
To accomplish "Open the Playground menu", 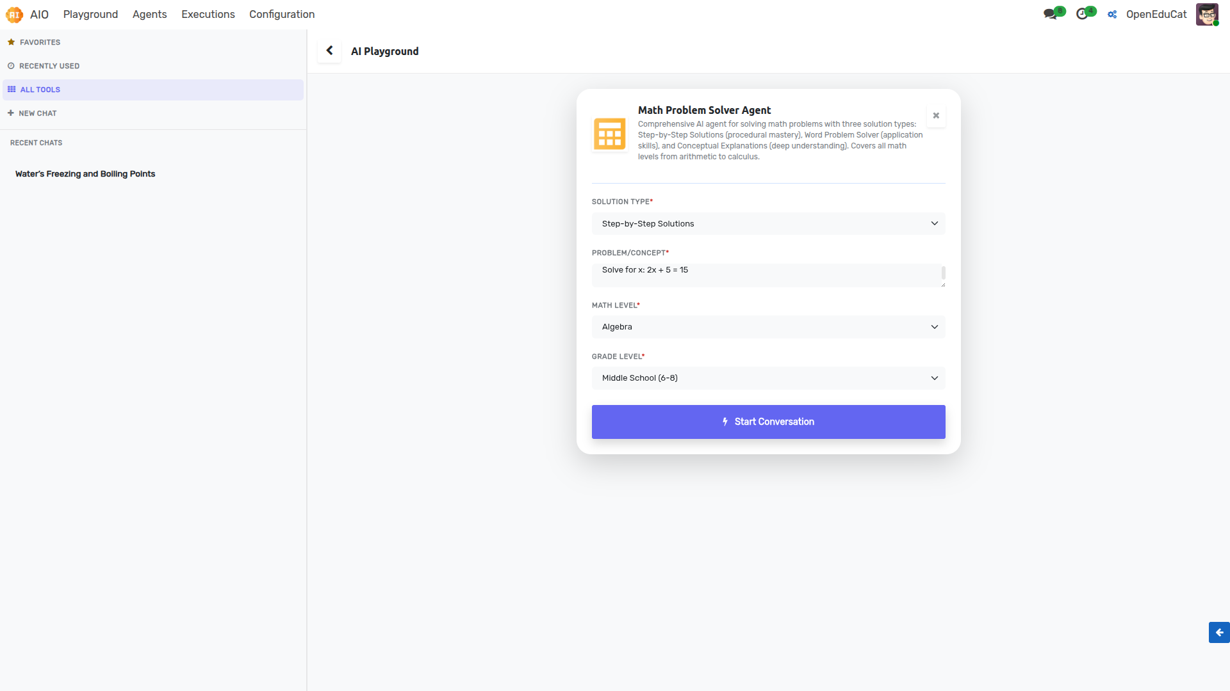I will point(90,14).
